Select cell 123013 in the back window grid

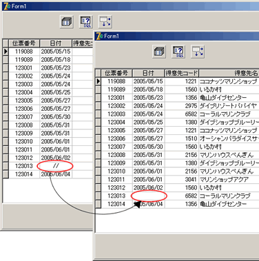tap(24, 166)
